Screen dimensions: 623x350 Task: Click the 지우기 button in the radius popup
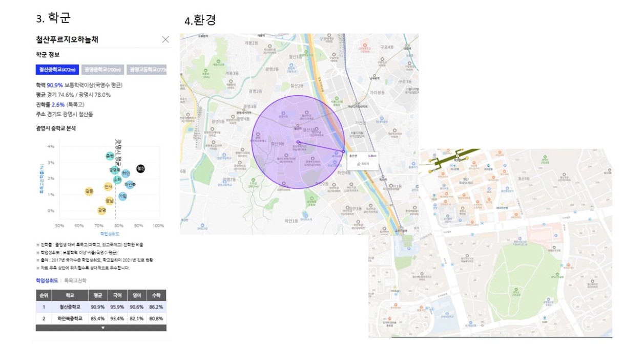pos(362,164)
